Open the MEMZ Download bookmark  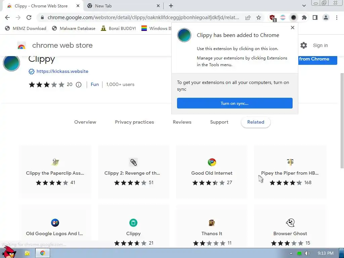pyautogui.click(x=26, y=29)
